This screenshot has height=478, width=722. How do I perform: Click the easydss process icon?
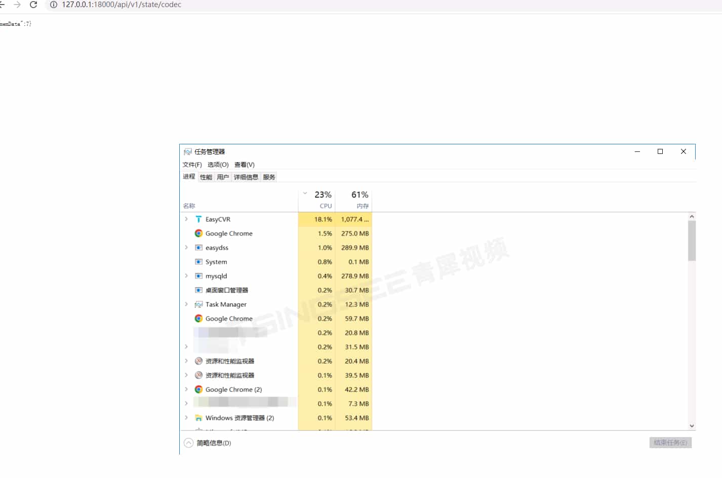pyautogui.click(x=198, y=247)
